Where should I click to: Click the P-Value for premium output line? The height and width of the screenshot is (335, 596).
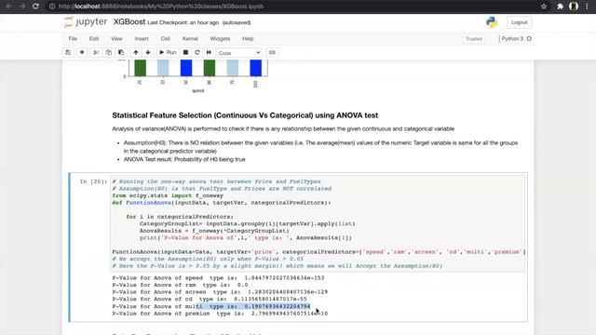coord(220,314)
